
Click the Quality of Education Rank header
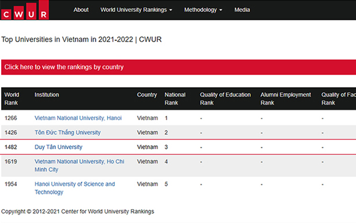point(225,99)
